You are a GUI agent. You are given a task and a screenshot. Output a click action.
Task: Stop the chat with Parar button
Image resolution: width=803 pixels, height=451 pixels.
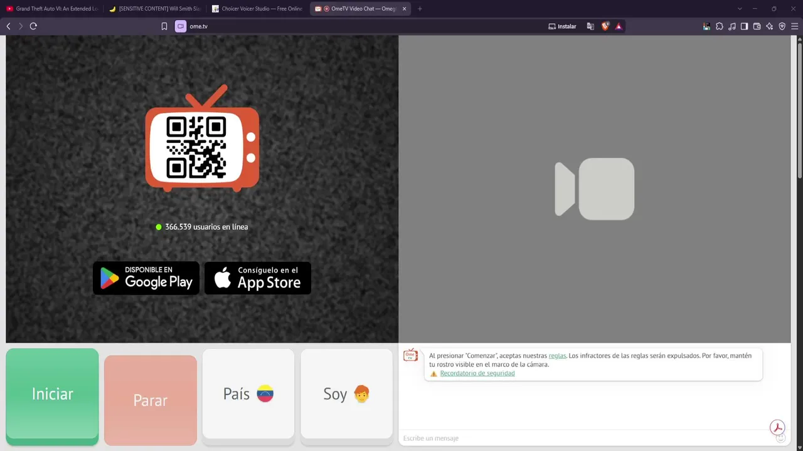(x=151, y=400)
